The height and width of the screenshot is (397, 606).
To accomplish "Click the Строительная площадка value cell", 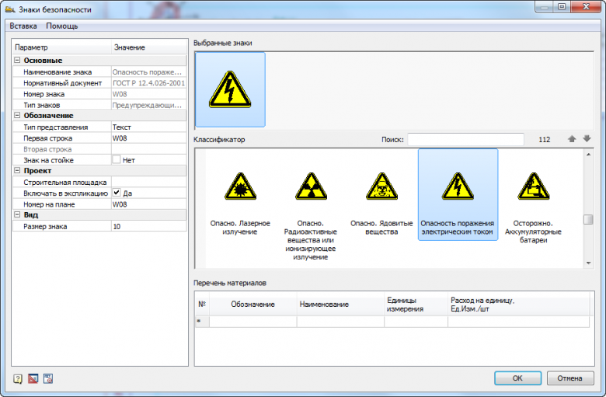I will point(149,182).
